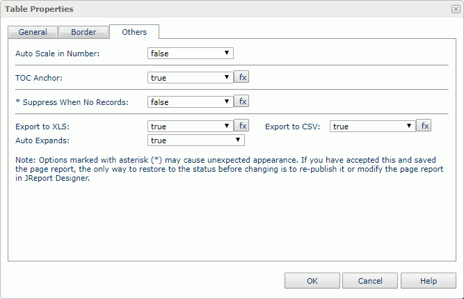
Task: Confirm changes with the OK button
Action: [312, 280]
